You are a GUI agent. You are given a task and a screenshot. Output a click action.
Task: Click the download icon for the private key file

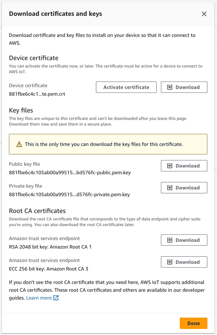pos(170,188)
